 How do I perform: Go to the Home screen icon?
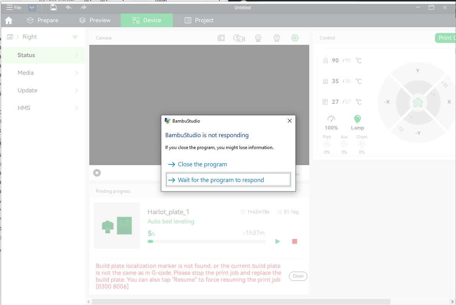(9, 20)
